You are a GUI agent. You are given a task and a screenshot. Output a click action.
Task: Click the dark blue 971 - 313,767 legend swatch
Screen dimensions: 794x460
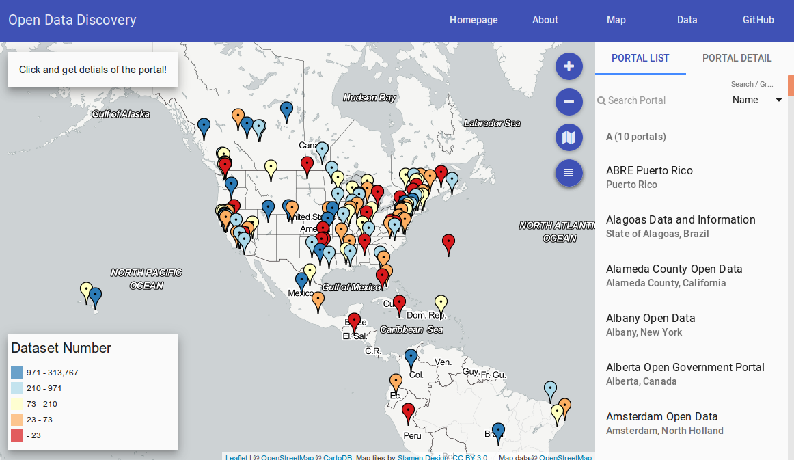point(17,373)
